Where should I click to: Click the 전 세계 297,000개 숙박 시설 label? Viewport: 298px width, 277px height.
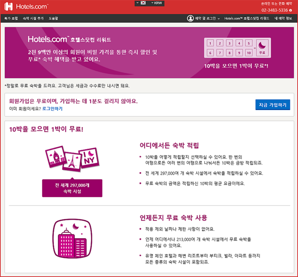pyautogui.click(x=72, y=188)
